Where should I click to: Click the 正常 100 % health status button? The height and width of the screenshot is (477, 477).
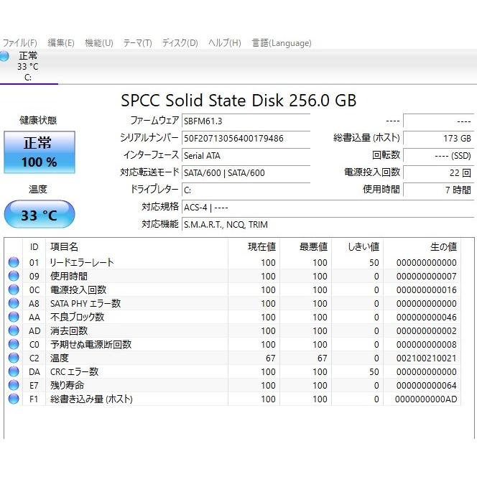pyautogui.click(x=38, y=152)
